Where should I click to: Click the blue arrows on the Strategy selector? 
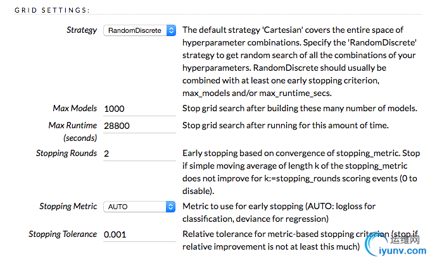171,30
